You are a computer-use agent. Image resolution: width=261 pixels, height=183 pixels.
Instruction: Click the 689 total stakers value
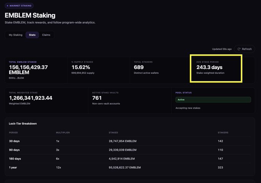tap(139, 67)
